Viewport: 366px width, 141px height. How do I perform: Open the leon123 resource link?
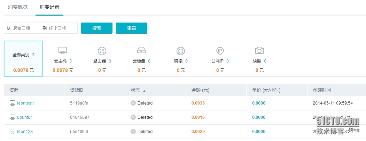tap(25, 132)
